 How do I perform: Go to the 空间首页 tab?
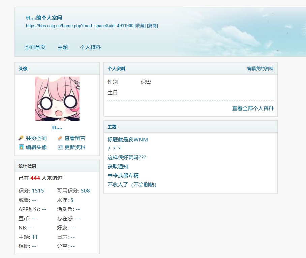(35, 47)
